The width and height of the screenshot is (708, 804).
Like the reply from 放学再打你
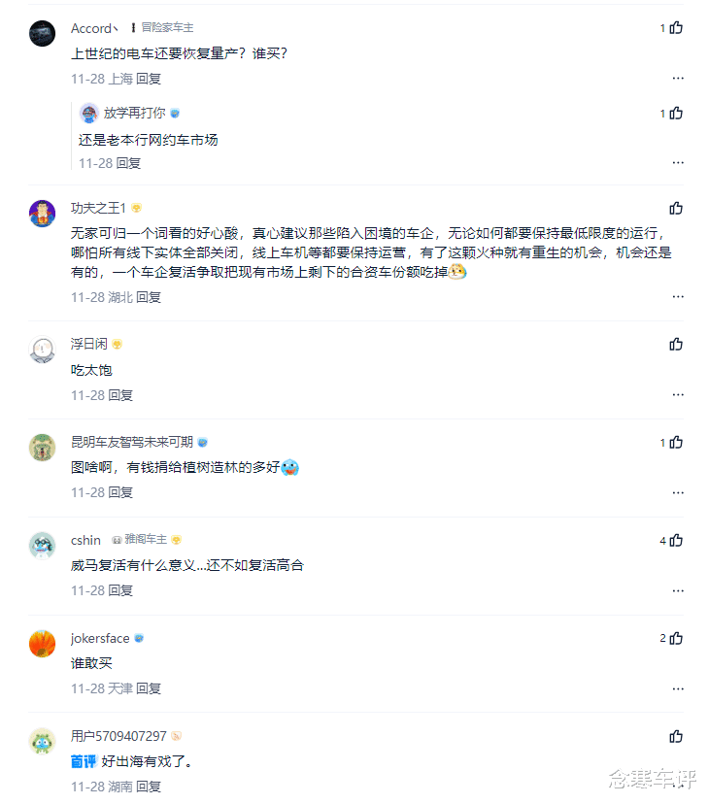coord(676,114)
